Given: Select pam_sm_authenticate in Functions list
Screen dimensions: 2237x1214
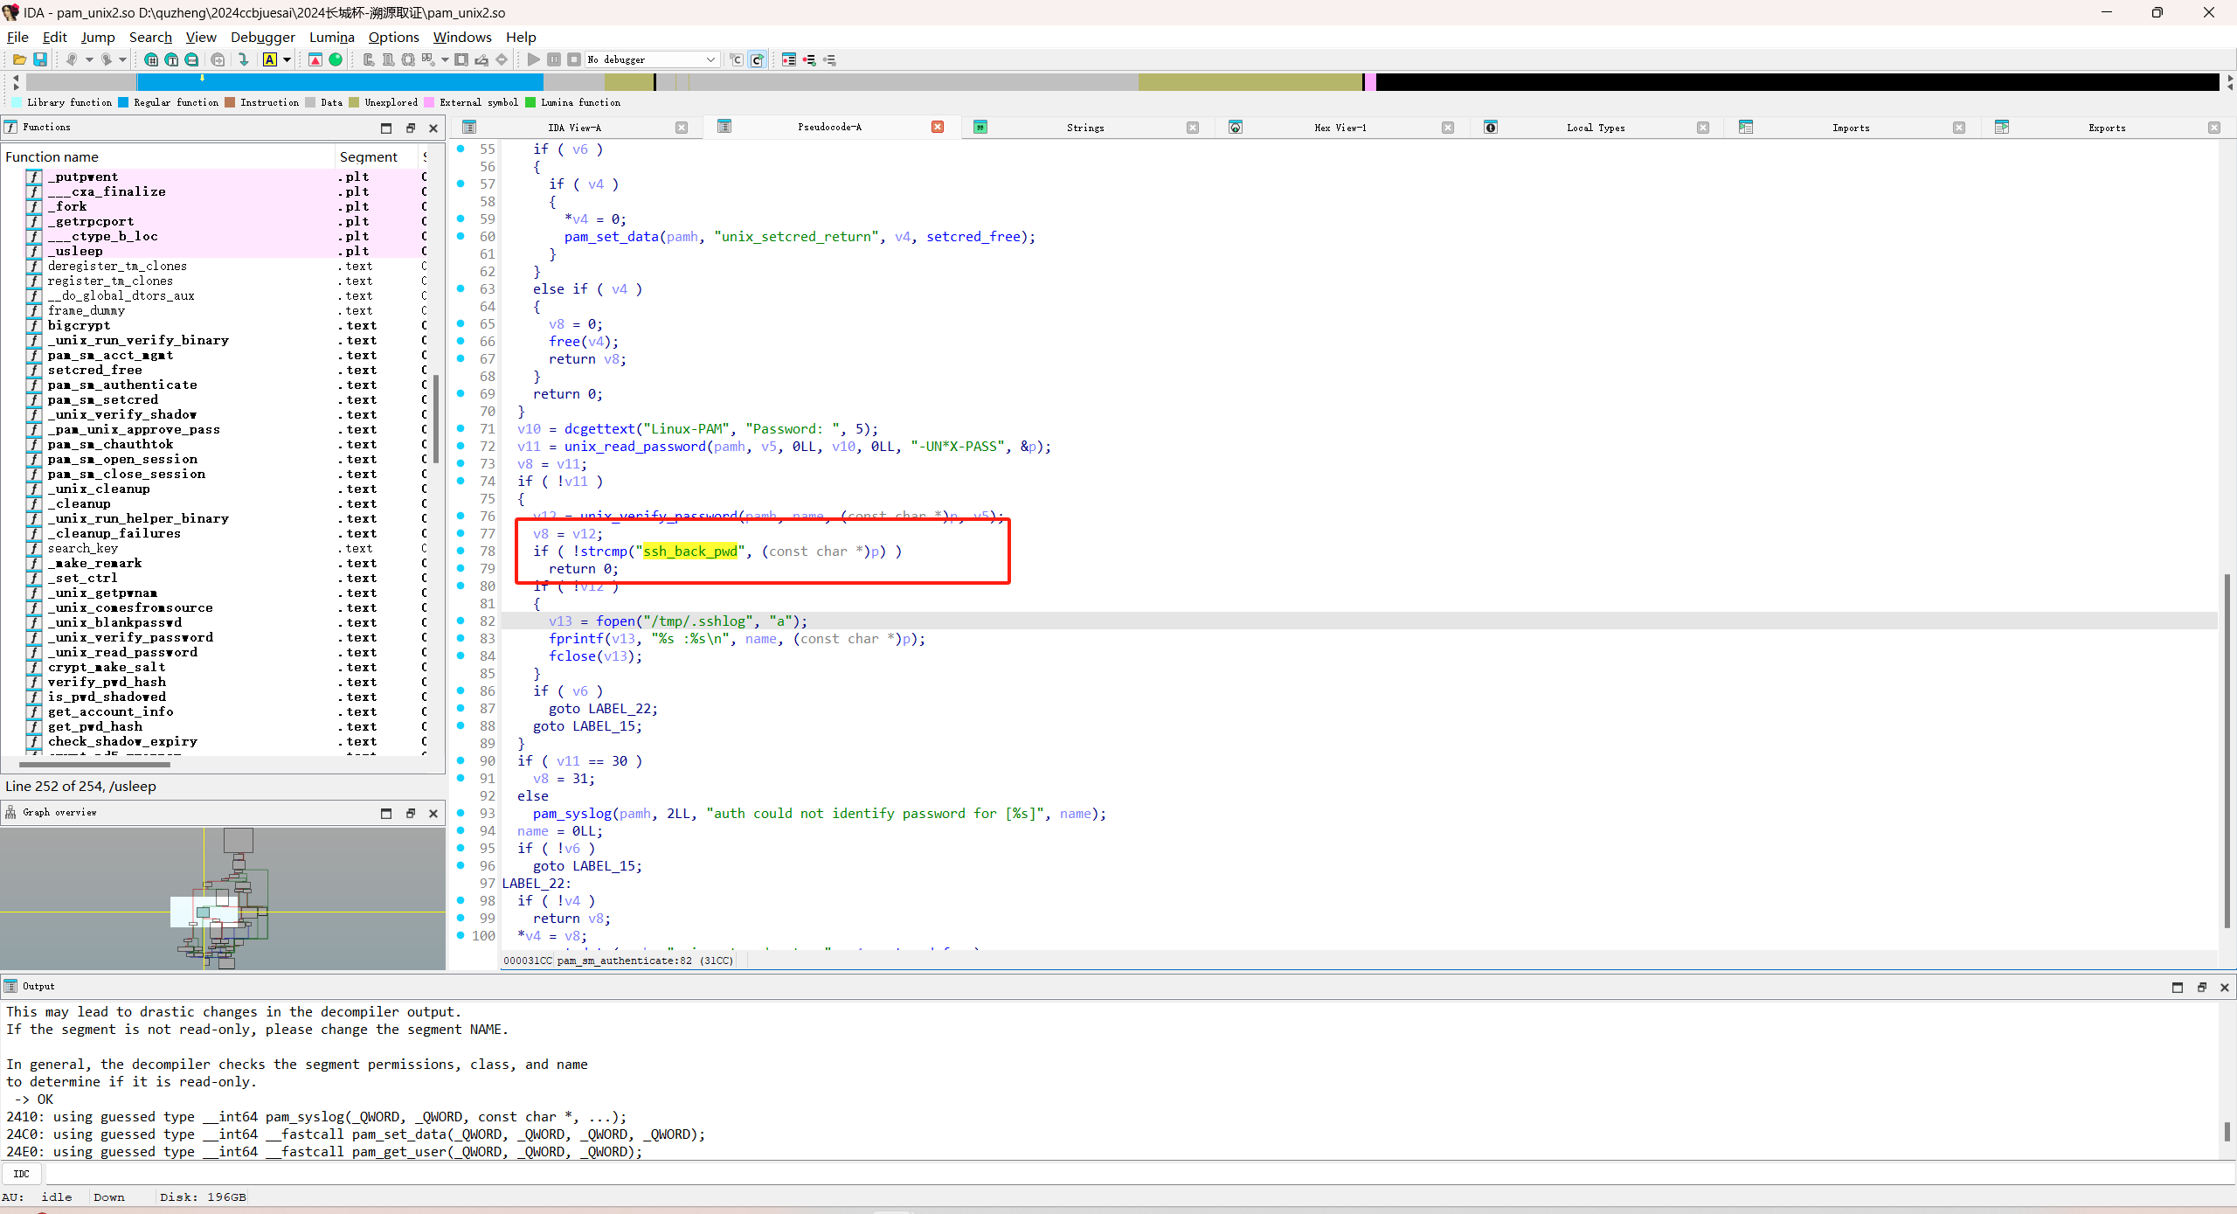Looking at the screenshot, I should [122, 385].
